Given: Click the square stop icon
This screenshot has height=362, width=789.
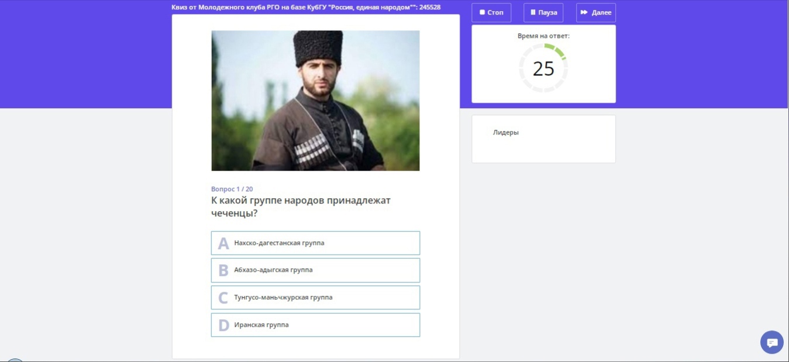Looking at the screenshot, I should [482, 12].
